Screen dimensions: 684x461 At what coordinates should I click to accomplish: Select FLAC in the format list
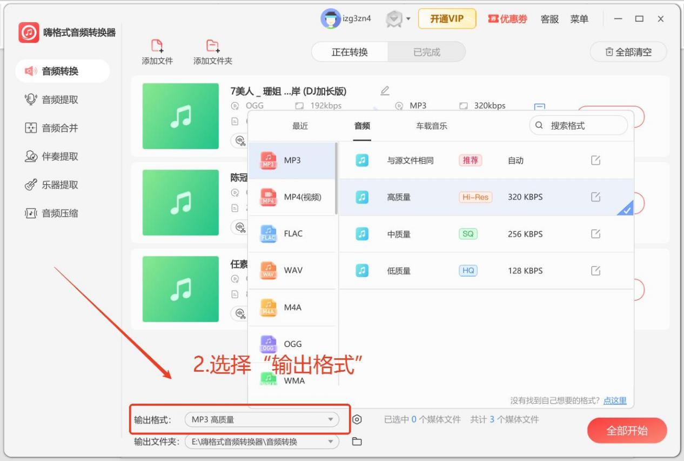click(x=292, y=233)
